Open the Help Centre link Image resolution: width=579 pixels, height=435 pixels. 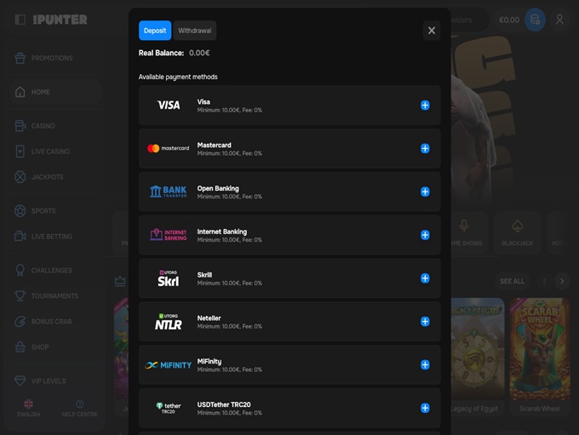tap(79, 409)
